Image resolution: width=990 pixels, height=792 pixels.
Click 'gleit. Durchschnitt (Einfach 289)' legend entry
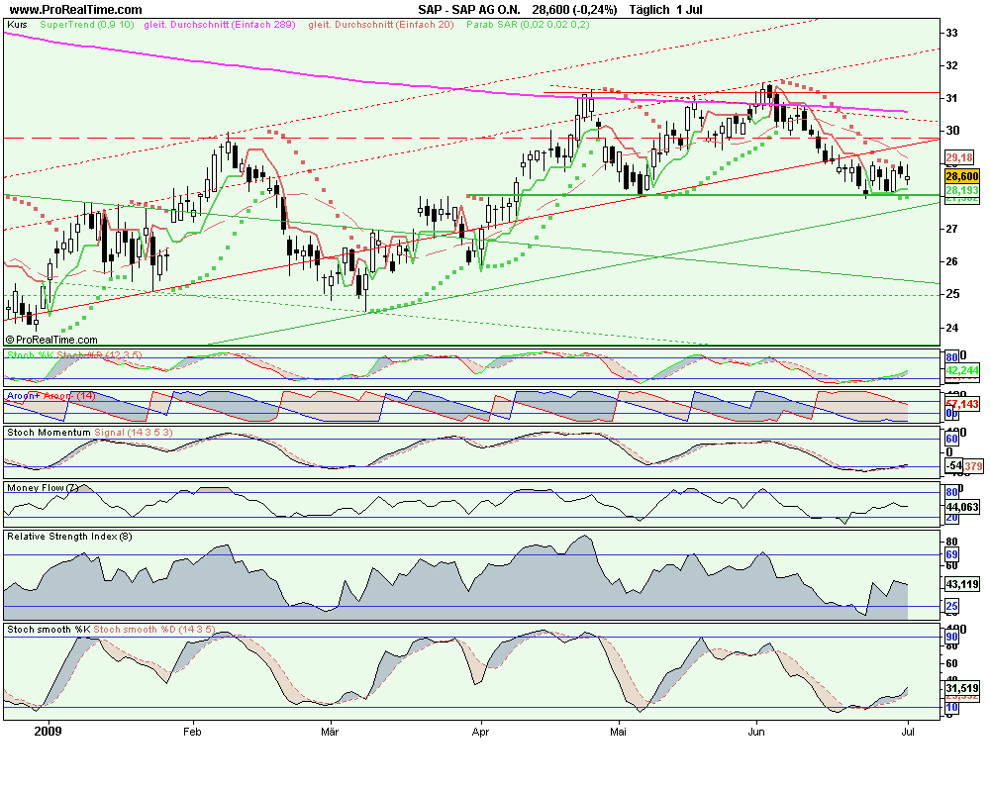click(x=220, y=25)
